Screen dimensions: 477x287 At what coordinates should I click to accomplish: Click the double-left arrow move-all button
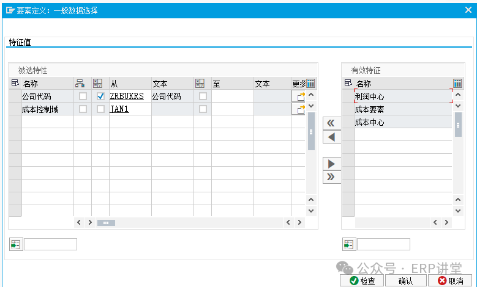point(331,123)
